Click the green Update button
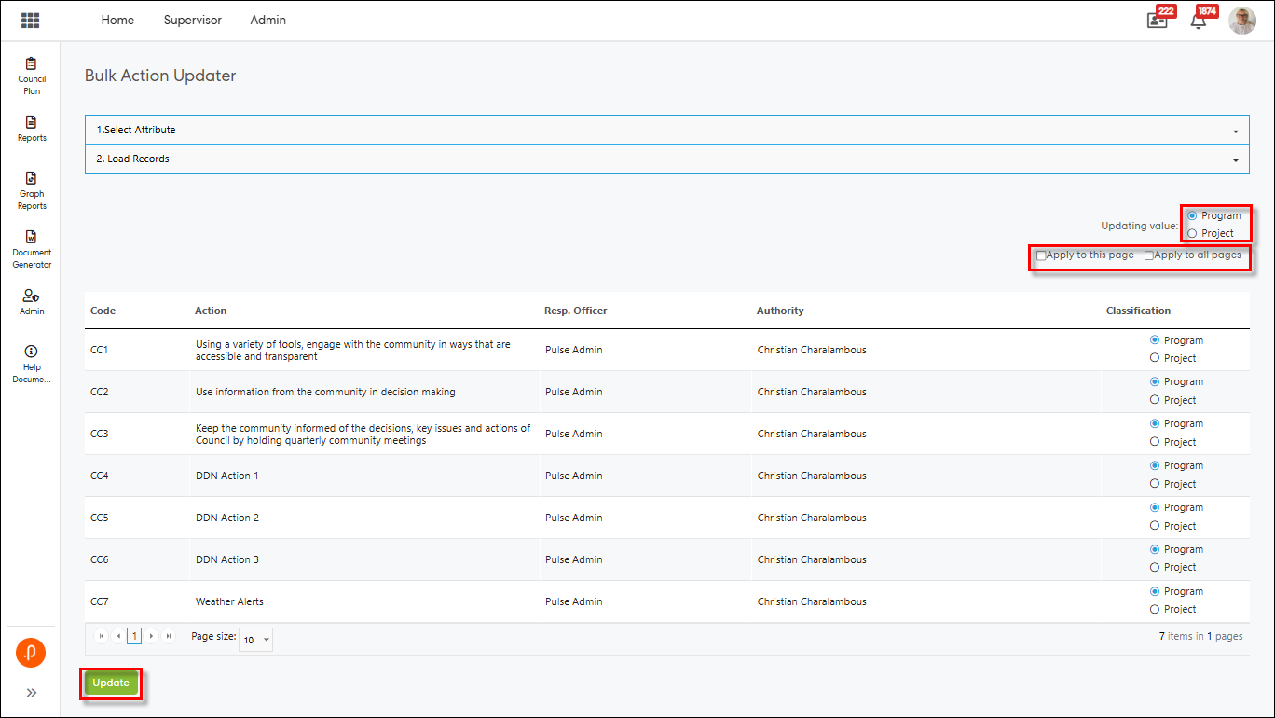The height and width of the screenshot is (718, 1275). 111,683
